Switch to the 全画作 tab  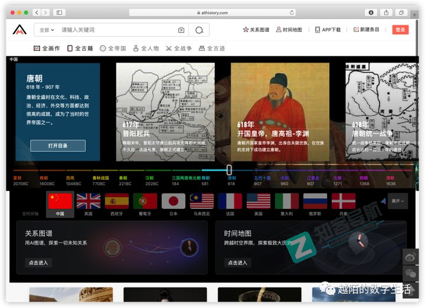[x=47, y=48]
